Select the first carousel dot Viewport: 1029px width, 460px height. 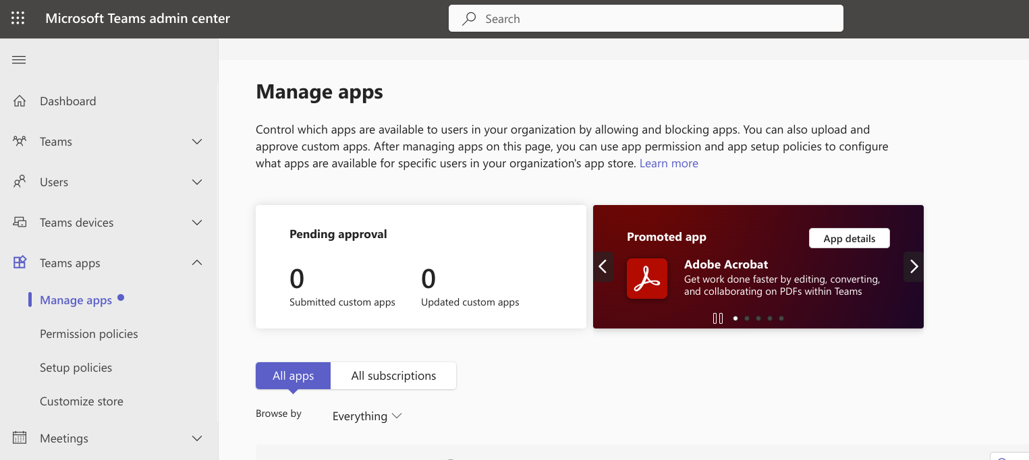click(735, 318)
